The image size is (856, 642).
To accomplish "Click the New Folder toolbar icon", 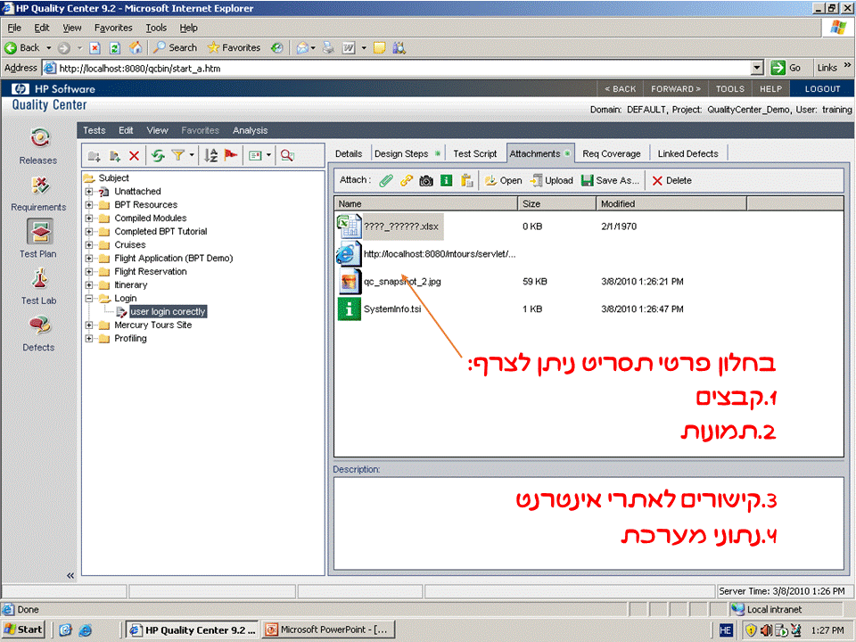I will coord(94,156).
